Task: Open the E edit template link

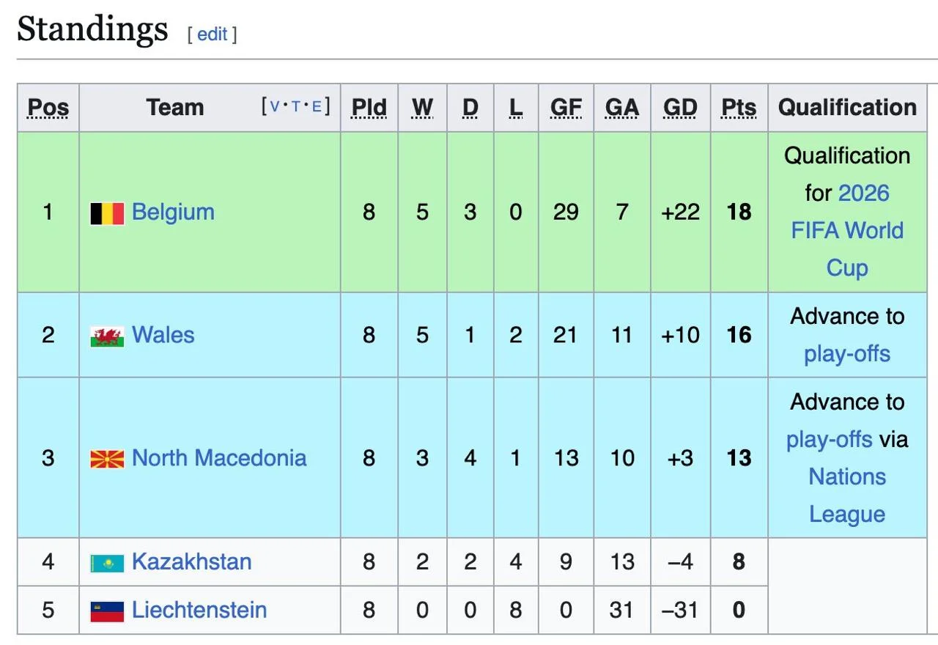Action: (x=317, y=107)
